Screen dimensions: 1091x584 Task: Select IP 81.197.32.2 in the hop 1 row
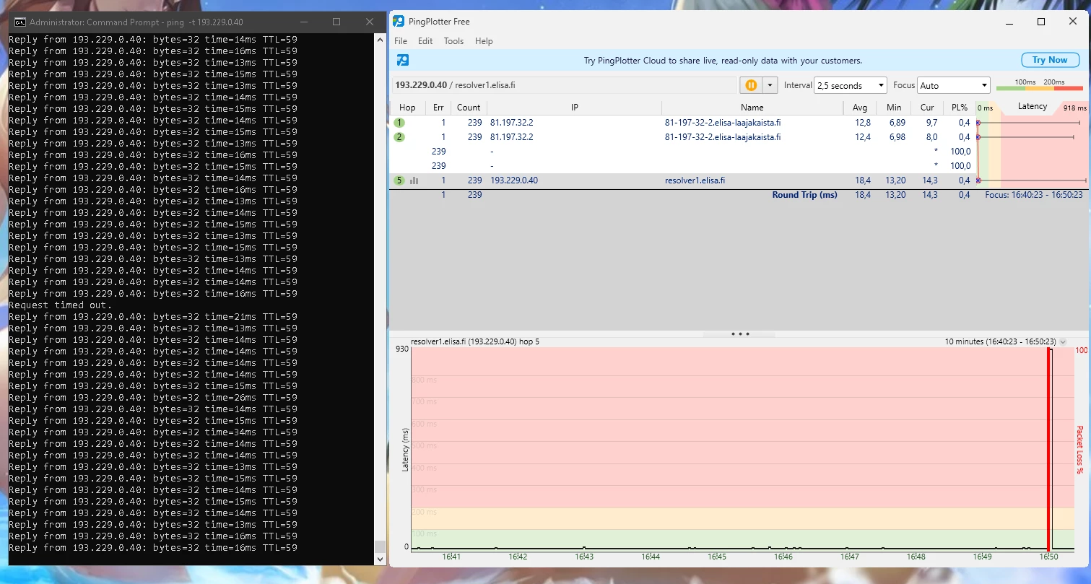tap(512, 123)
